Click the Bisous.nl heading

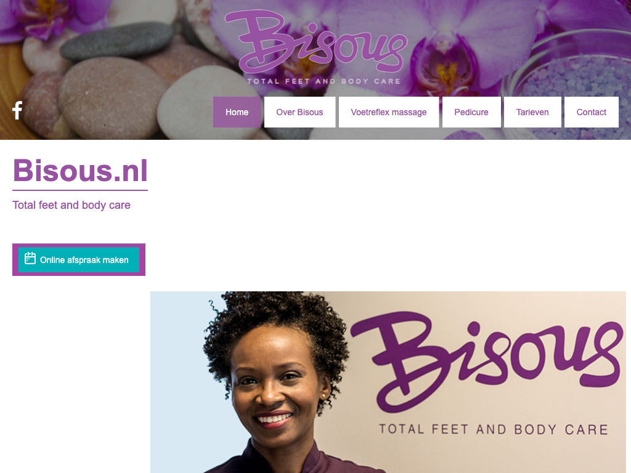point(81,171)
